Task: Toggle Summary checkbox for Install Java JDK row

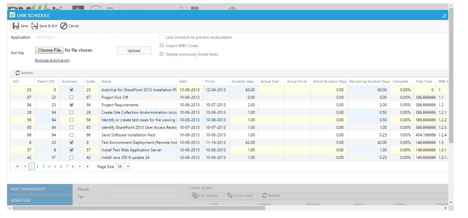Action: (x=71, y=158)
